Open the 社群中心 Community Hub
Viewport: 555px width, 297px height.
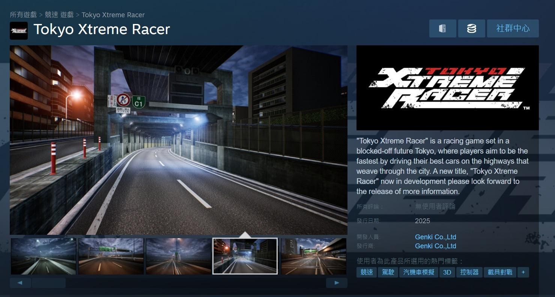tap(513, 28)
